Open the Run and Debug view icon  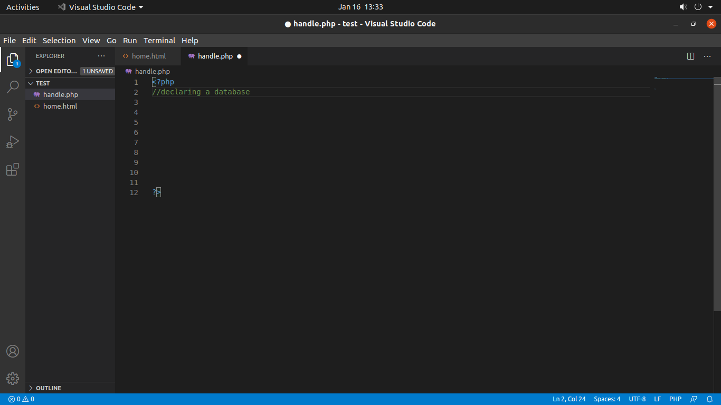click(13, 142)
